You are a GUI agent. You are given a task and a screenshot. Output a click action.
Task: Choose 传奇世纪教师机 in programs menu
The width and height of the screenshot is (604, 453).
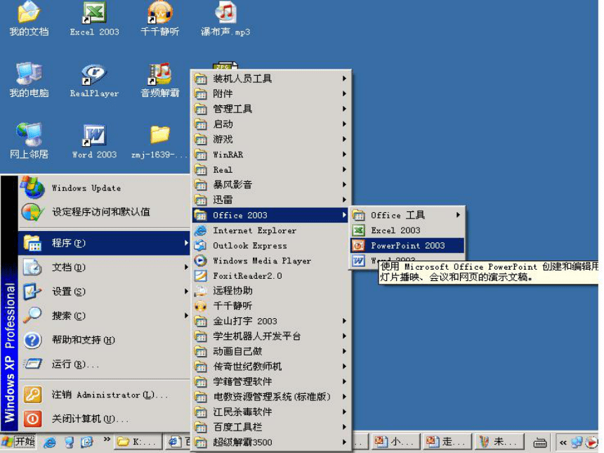[270, 367]
